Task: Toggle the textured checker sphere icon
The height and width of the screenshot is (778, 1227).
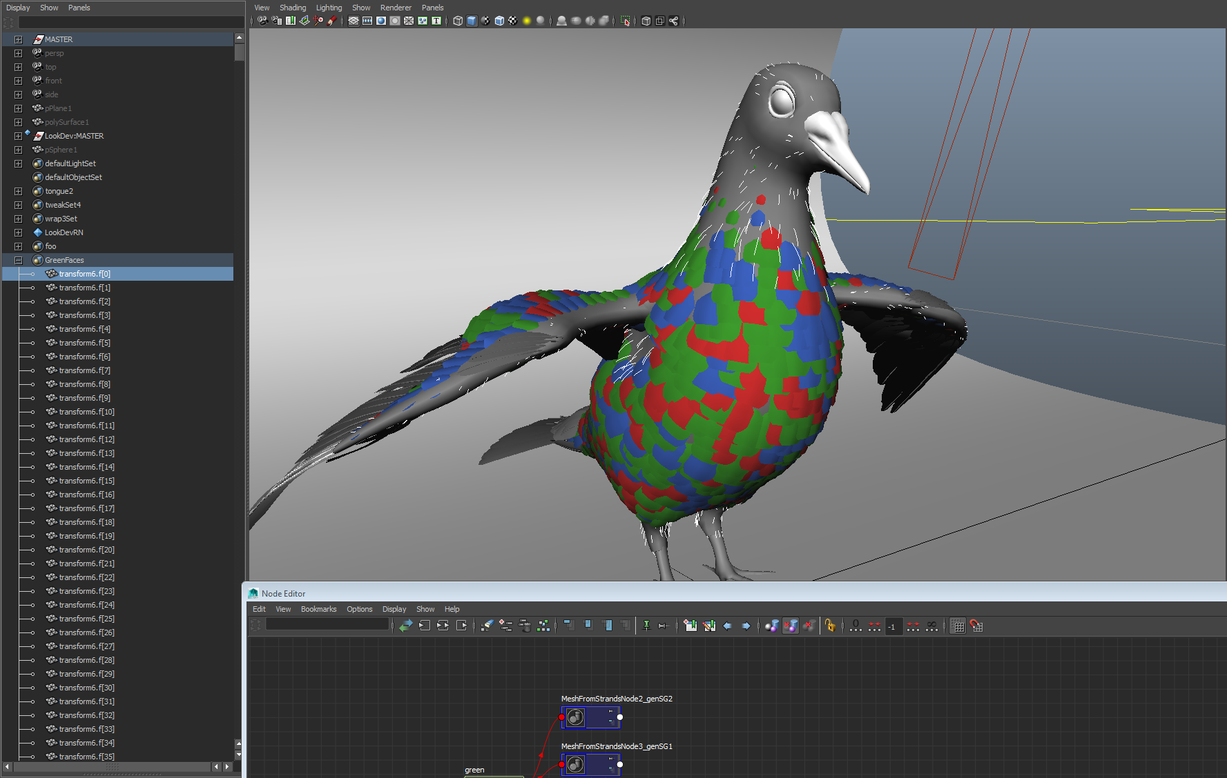Action: click(x=512, y=21)
